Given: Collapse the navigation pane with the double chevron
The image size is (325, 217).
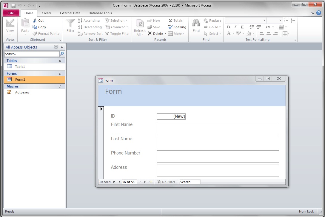Looking at the screenshot, I should pyautogui.click(x=62, y=47).
